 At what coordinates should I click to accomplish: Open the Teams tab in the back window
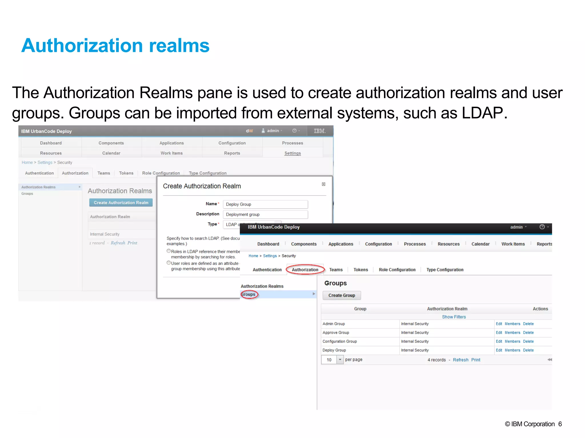104,173
